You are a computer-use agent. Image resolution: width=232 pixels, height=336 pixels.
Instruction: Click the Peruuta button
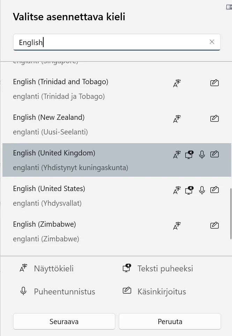point(170,321)
